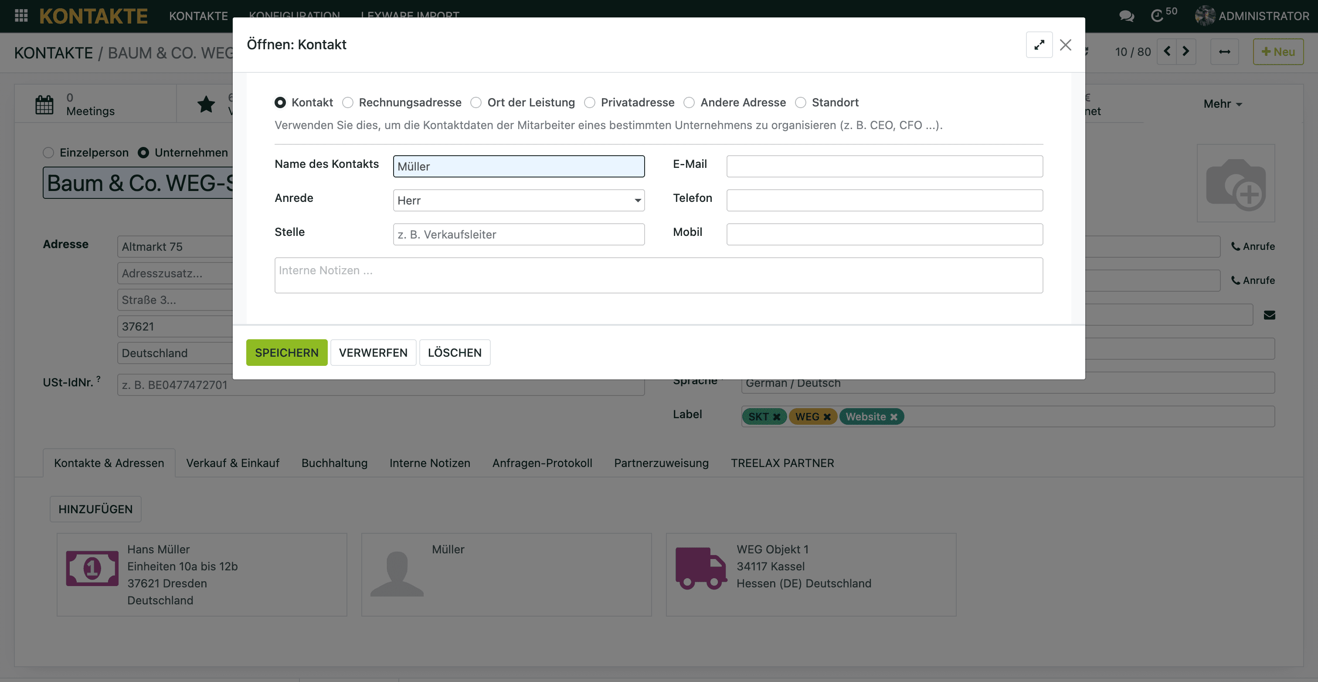Viewport: 1318px width, 682px height.
Task: Select the Privatadresse radio option
Action: pos(590,102)
